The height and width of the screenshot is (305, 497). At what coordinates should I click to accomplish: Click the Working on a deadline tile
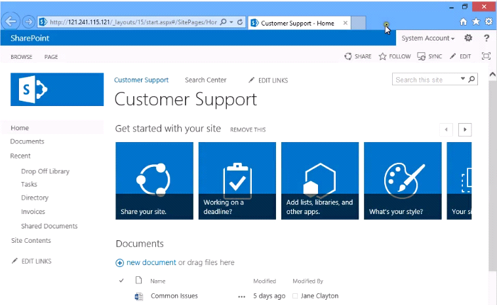tap(237, 181)
